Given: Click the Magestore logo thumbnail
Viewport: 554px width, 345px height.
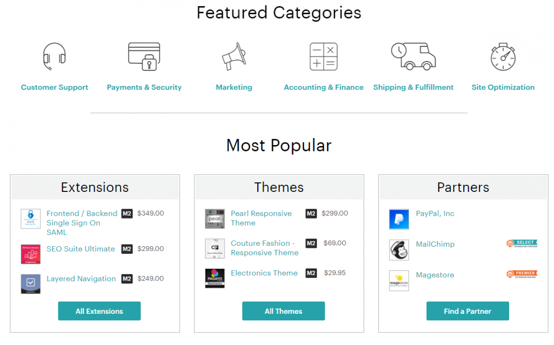Looking at the screenshot, I should [x=399, y=281].
